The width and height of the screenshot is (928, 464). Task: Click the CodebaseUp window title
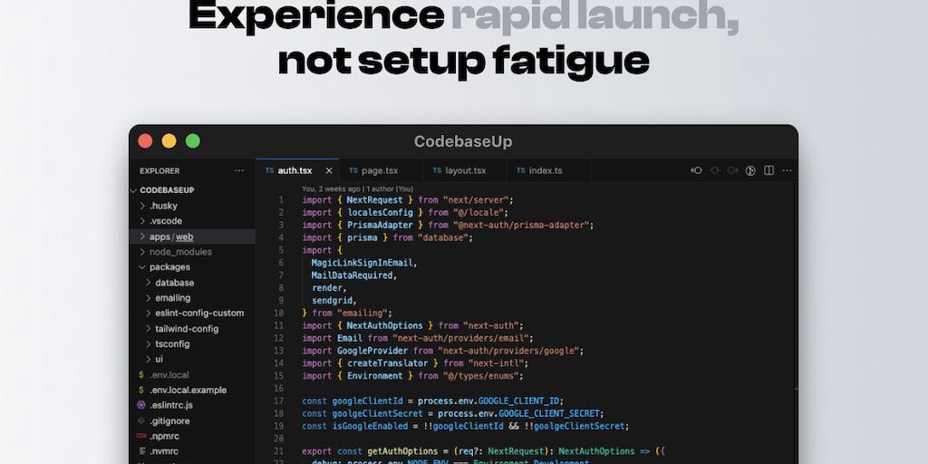click(x=463, y=141)
